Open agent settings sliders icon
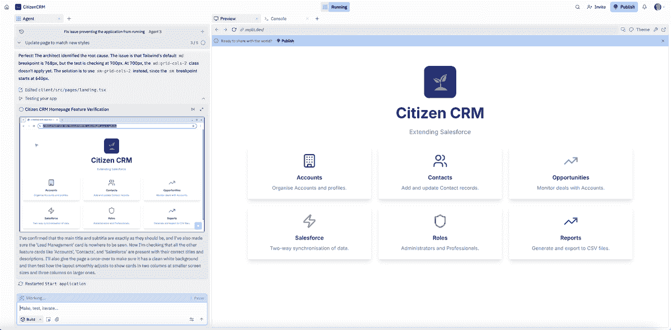Image resolution: width=671 pixels, height=330 pixels. click(x=192, y=319)
